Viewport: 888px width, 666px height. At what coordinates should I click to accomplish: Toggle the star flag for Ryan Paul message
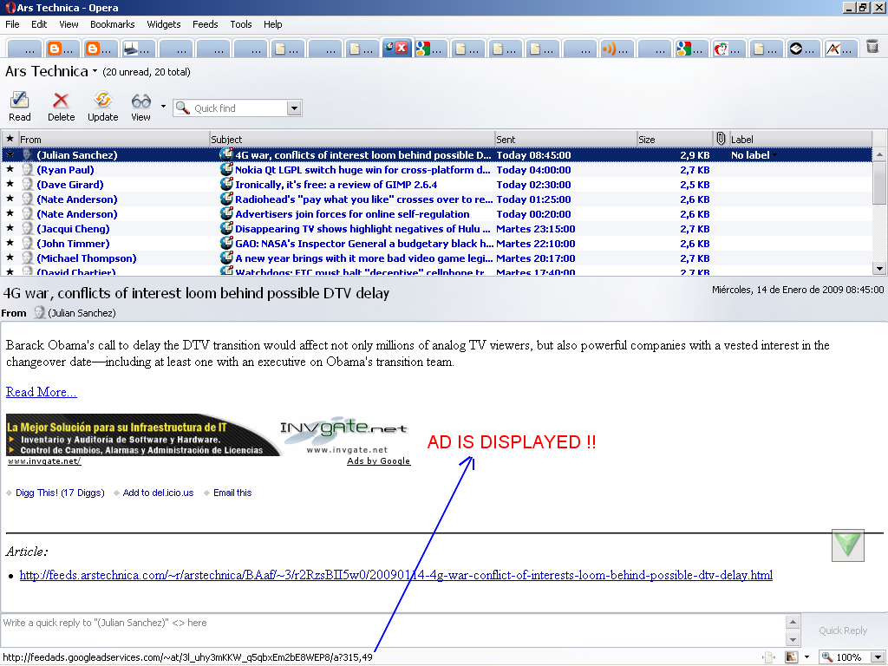[x=10, y=170]
